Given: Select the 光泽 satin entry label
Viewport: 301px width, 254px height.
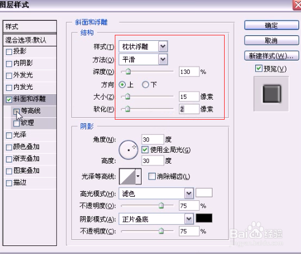Looking at the screenshot, I should click(x=20, y=135).
